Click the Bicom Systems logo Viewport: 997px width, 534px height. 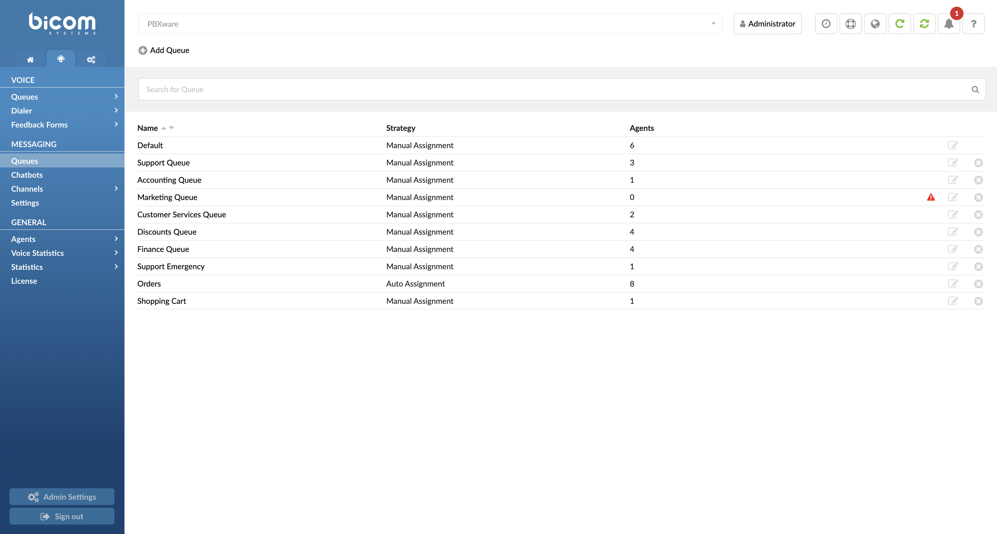pos(62,24)
